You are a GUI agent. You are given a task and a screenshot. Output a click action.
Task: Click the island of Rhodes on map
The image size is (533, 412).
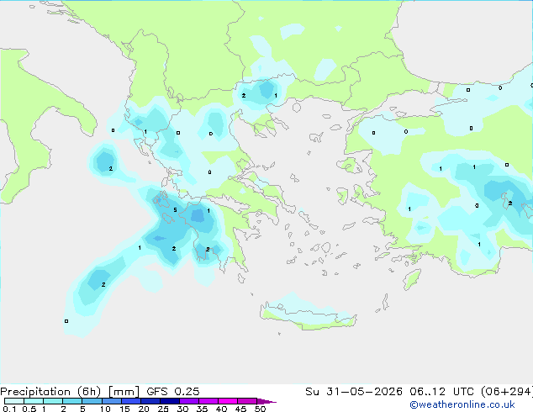coord(412,279)
